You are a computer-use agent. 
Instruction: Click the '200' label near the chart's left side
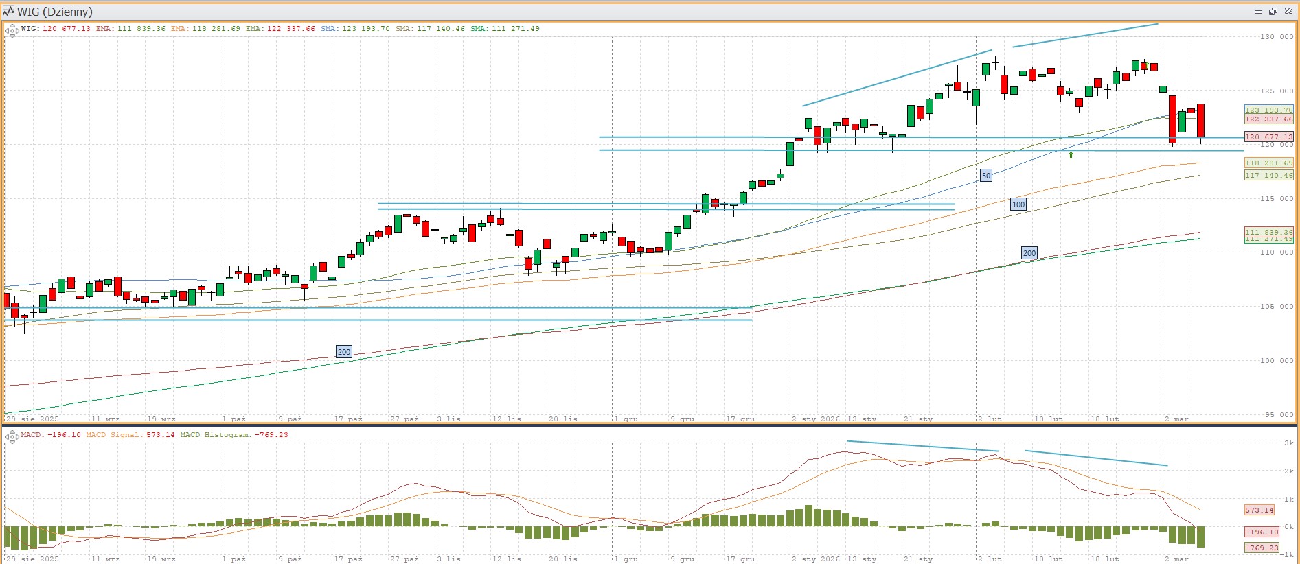344,352
